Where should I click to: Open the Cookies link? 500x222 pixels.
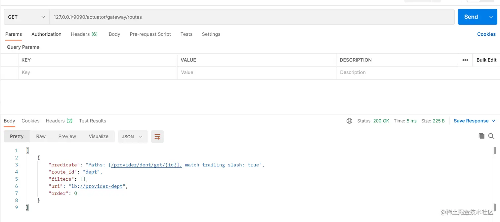pyautogui.click(x=486, y=34)
